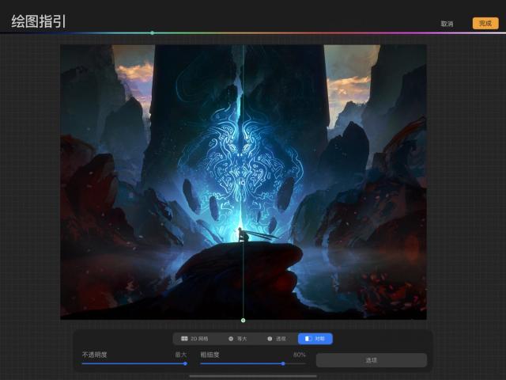Click the 粗细度 label
This screenshot has width=506, height=380.
[x=210, y=355]
